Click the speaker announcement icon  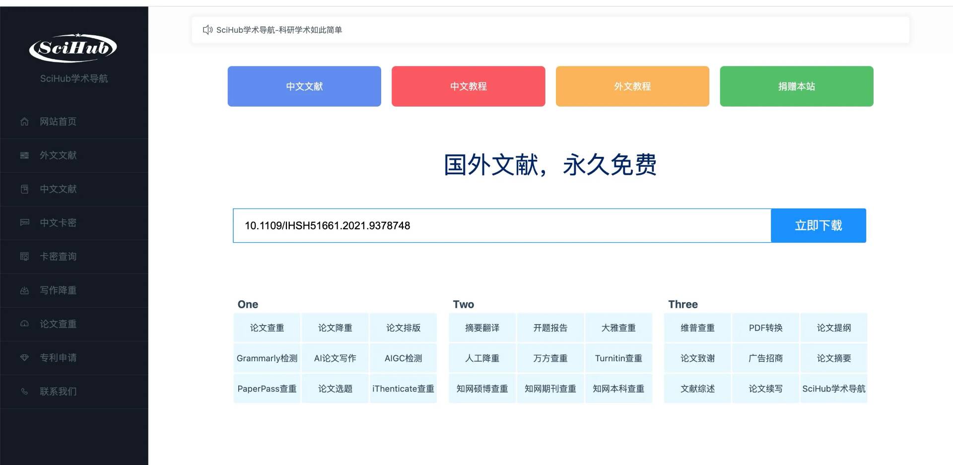click(x=207, y=30)
